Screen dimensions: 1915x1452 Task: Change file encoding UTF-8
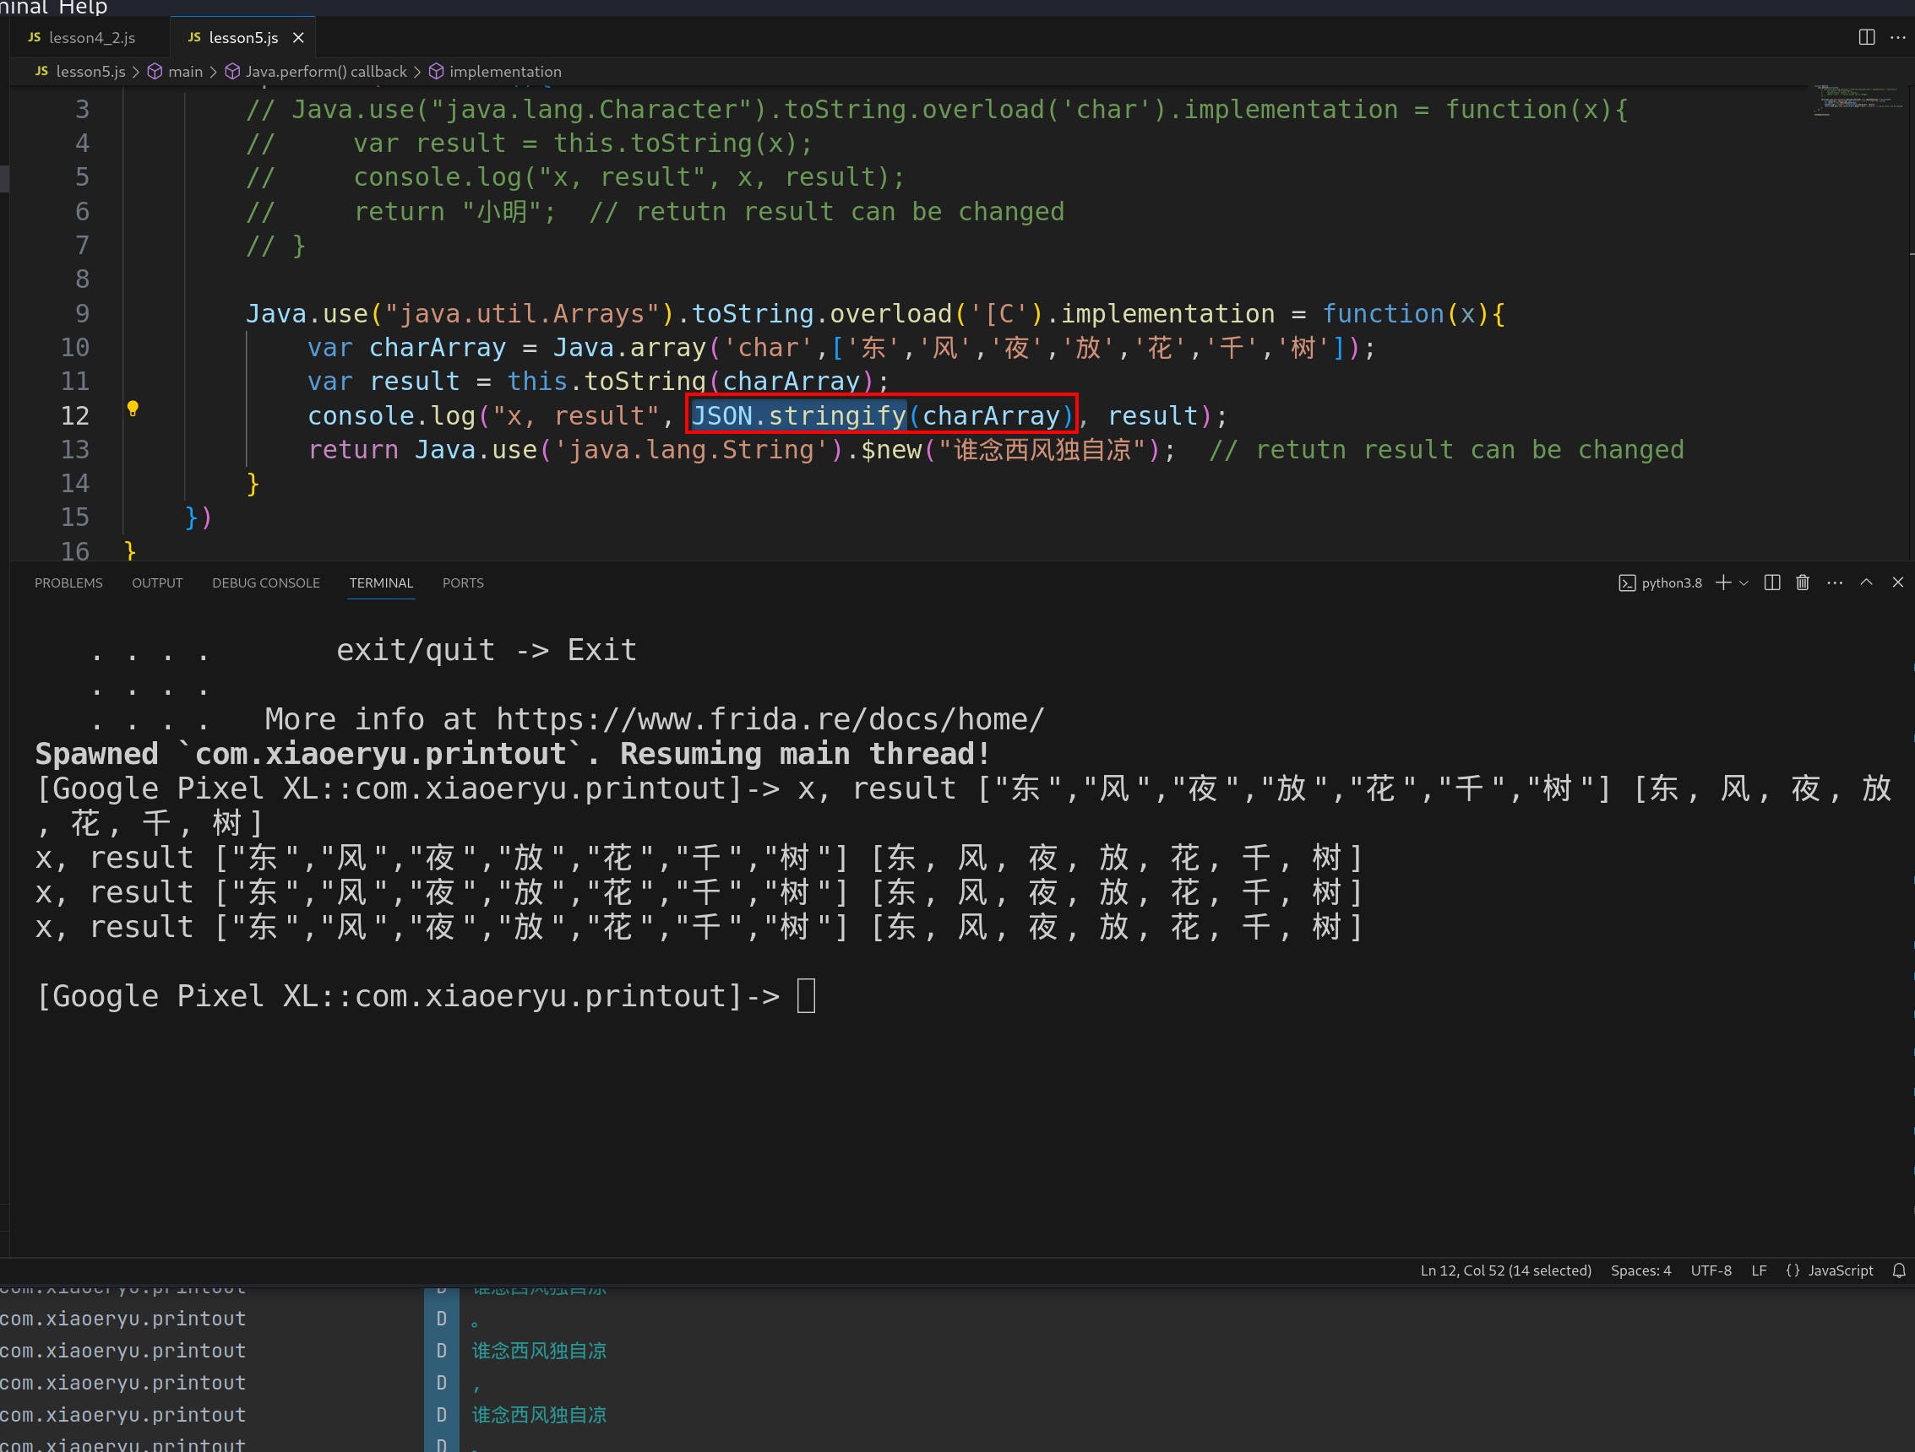(x=1711, y=1270)
